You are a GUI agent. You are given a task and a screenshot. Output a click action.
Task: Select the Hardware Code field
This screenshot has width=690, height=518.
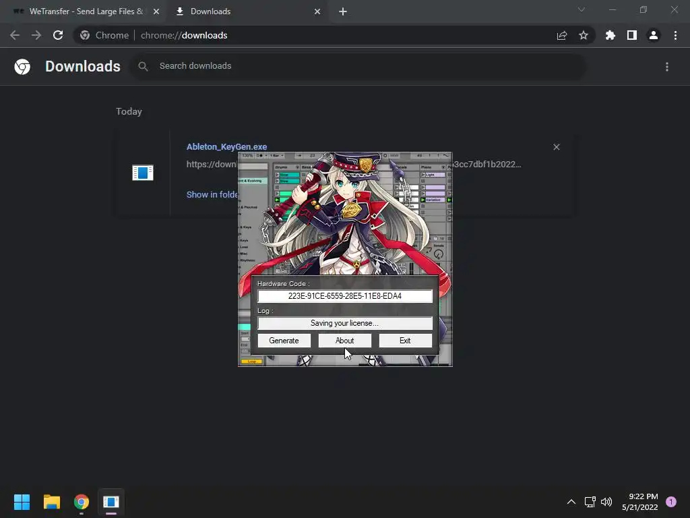click(344, 296)
